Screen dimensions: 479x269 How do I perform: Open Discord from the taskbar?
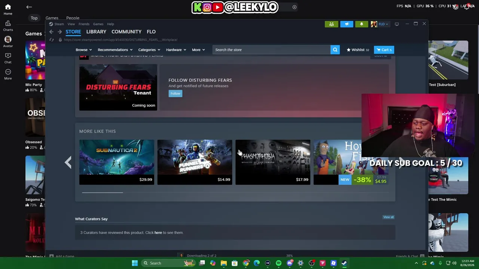[x=289, y=263]
